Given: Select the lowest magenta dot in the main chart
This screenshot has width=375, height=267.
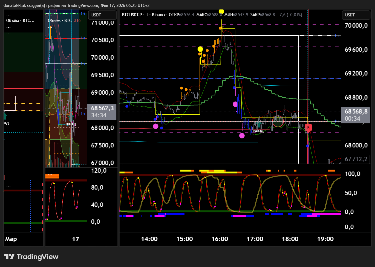Looking at the screenshot, I should 242,135.
